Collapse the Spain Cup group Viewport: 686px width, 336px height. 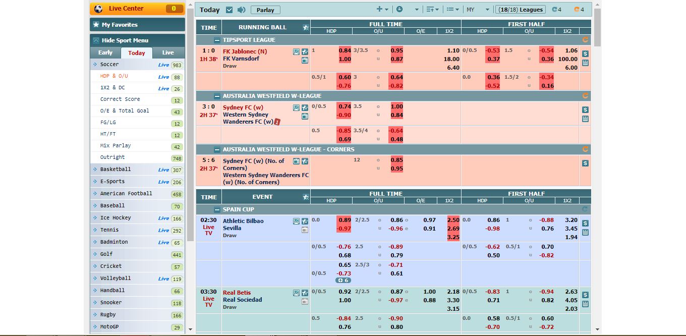(217, 209)
